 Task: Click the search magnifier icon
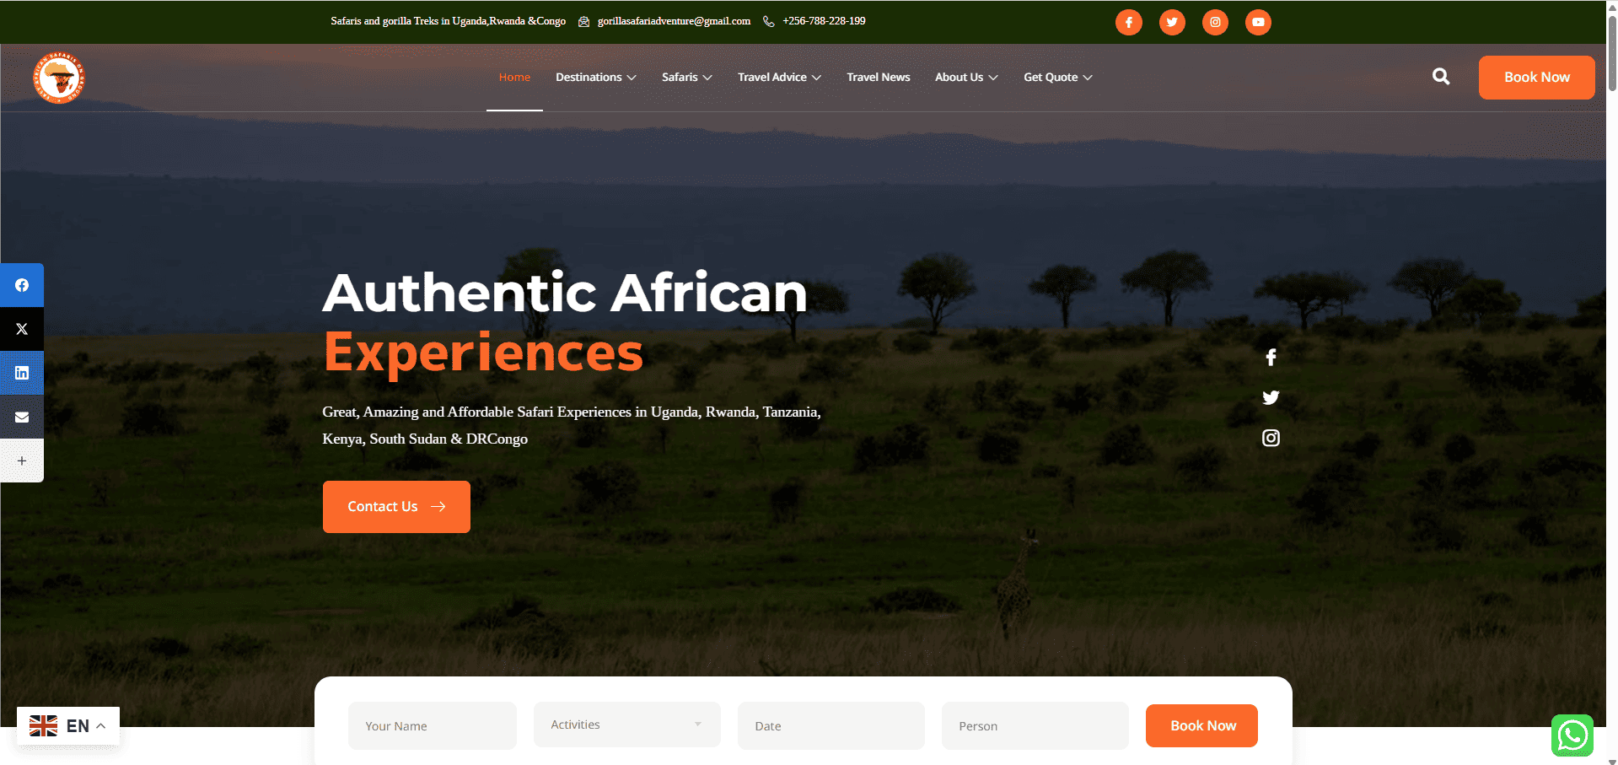click(x=1441, y=77)
